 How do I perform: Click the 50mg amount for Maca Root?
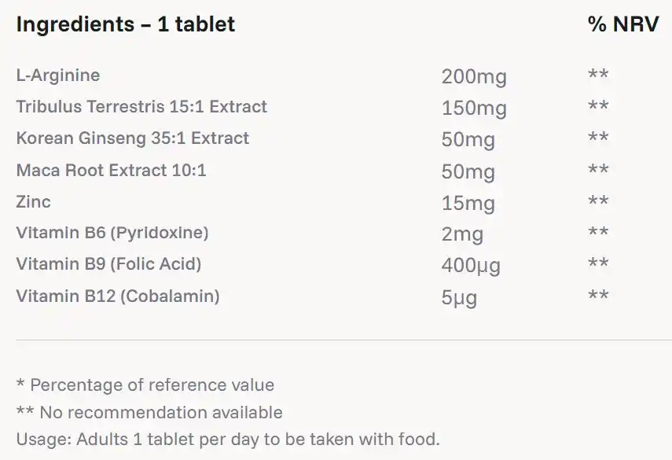pyautogui.click(x=468, y=171)
